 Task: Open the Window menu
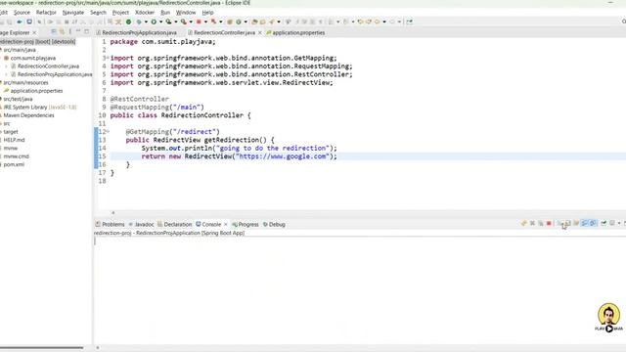[186, 13]
